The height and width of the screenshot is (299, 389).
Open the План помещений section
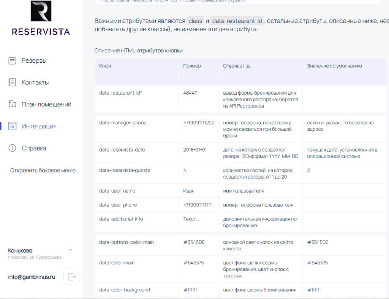(46, 104)
